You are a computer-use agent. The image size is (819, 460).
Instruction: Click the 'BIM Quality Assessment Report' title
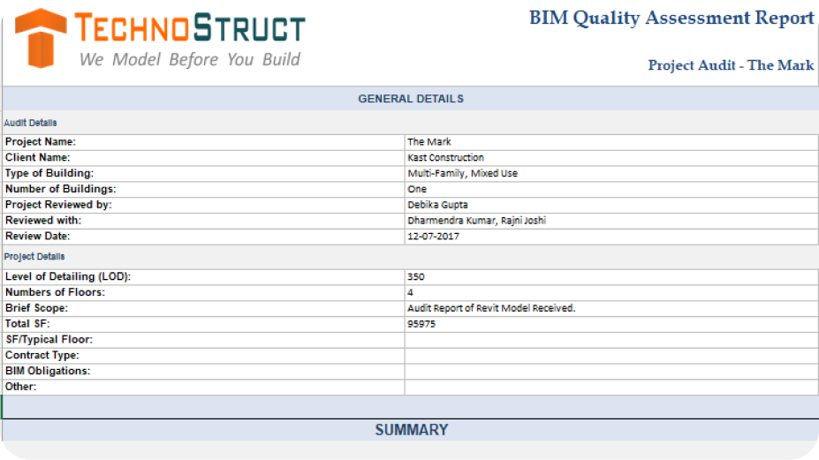coord(671,19)
